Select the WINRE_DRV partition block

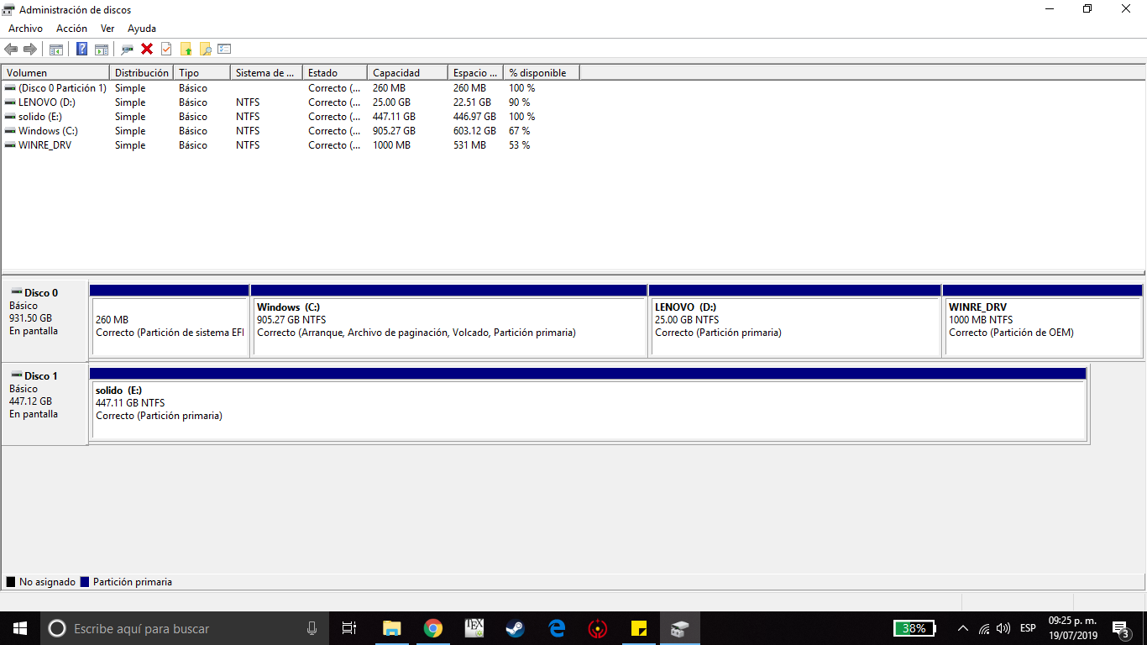tap(1043, 321)
